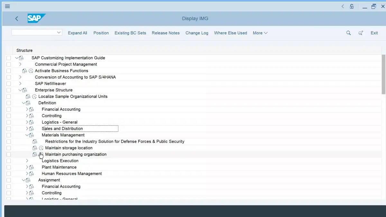The width and height of the screenshot is (386, 217).
Task: Select the Localize Sample Organizational Units entry
Action: pos(73,96)
